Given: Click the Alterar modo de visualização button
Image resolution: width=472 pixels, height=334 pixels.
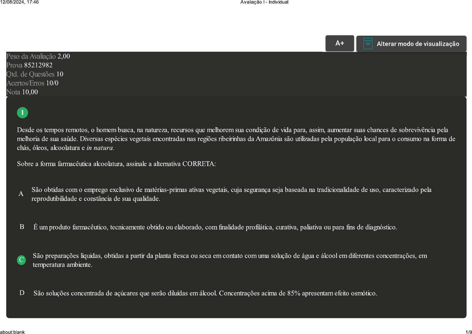Looking at the screenshot, I should [417, 44].
